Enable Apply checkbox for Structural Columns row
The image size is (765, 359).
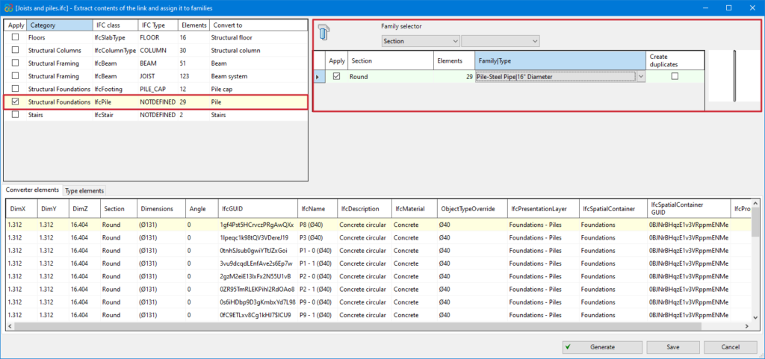tap(16, 50)
